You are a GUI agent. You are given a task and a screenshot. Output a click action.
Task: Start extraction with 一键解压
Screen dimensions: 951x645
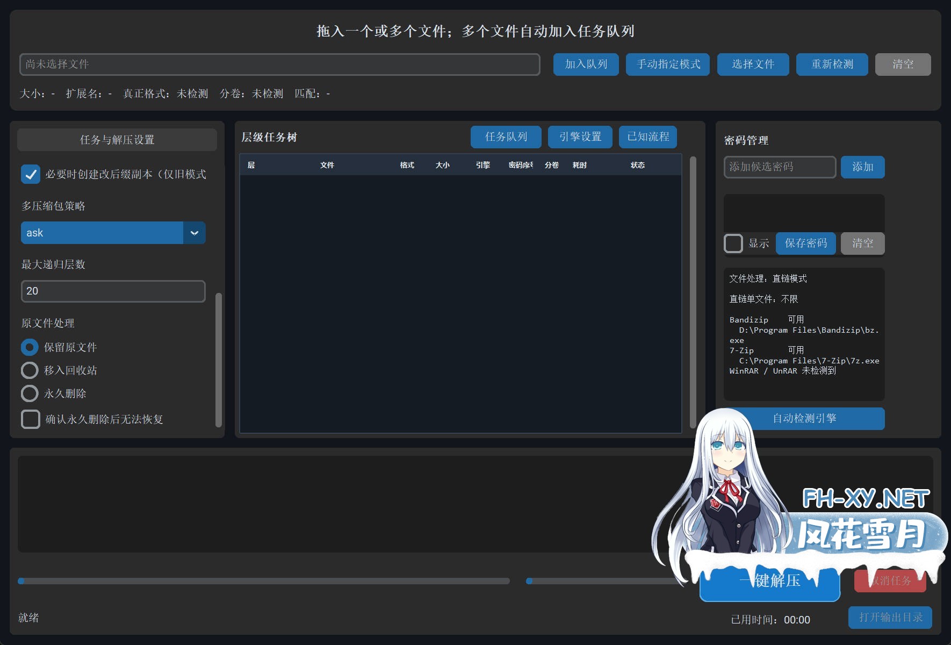pos(770,581)
